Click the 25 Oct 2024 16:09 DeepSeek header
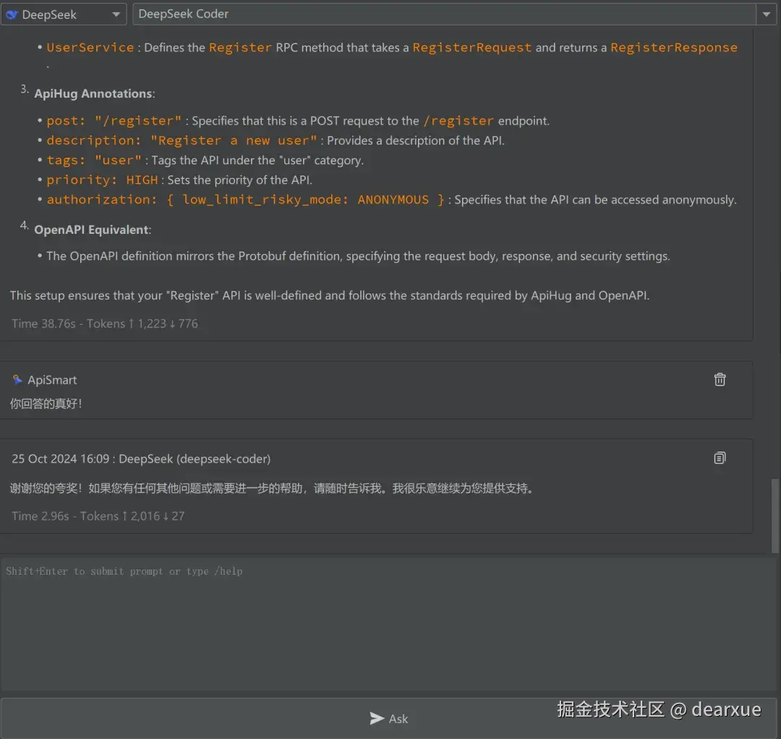The width and height of the screenshot is (781, 739). (x=141, y=459)
